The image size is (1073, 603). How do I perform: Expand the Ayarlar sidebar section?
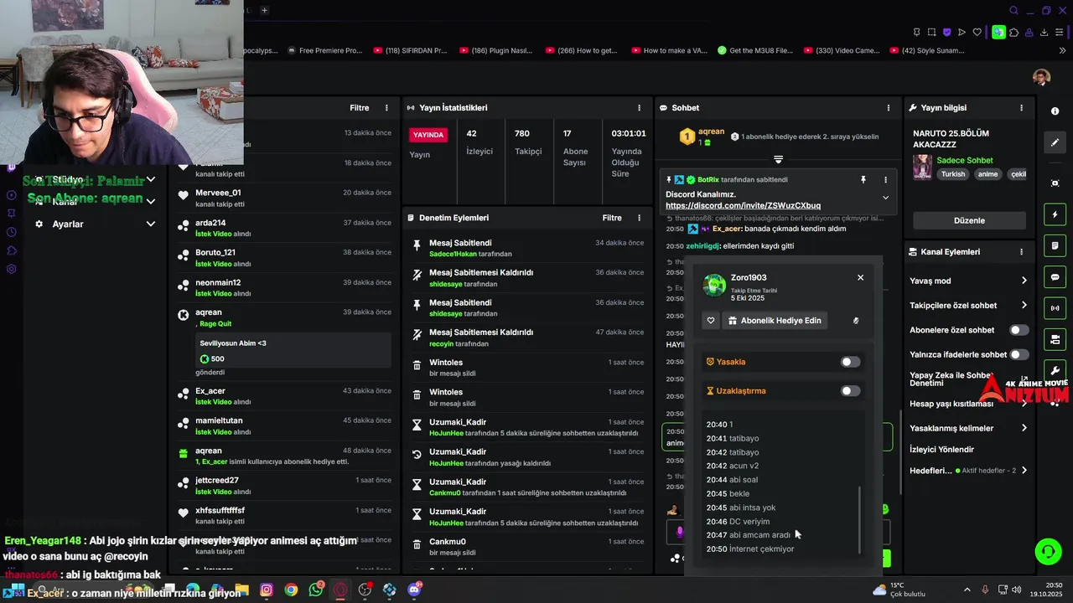[151, 224]
